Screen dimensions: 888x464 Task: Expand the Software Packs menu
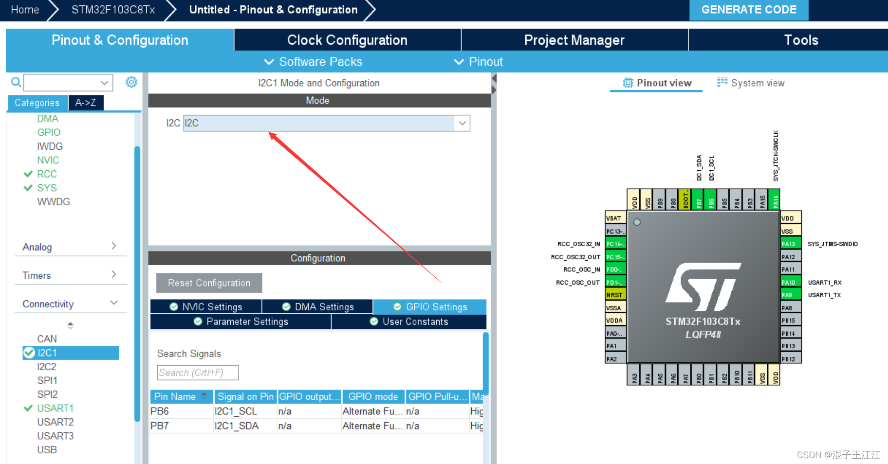coord(313,62)
